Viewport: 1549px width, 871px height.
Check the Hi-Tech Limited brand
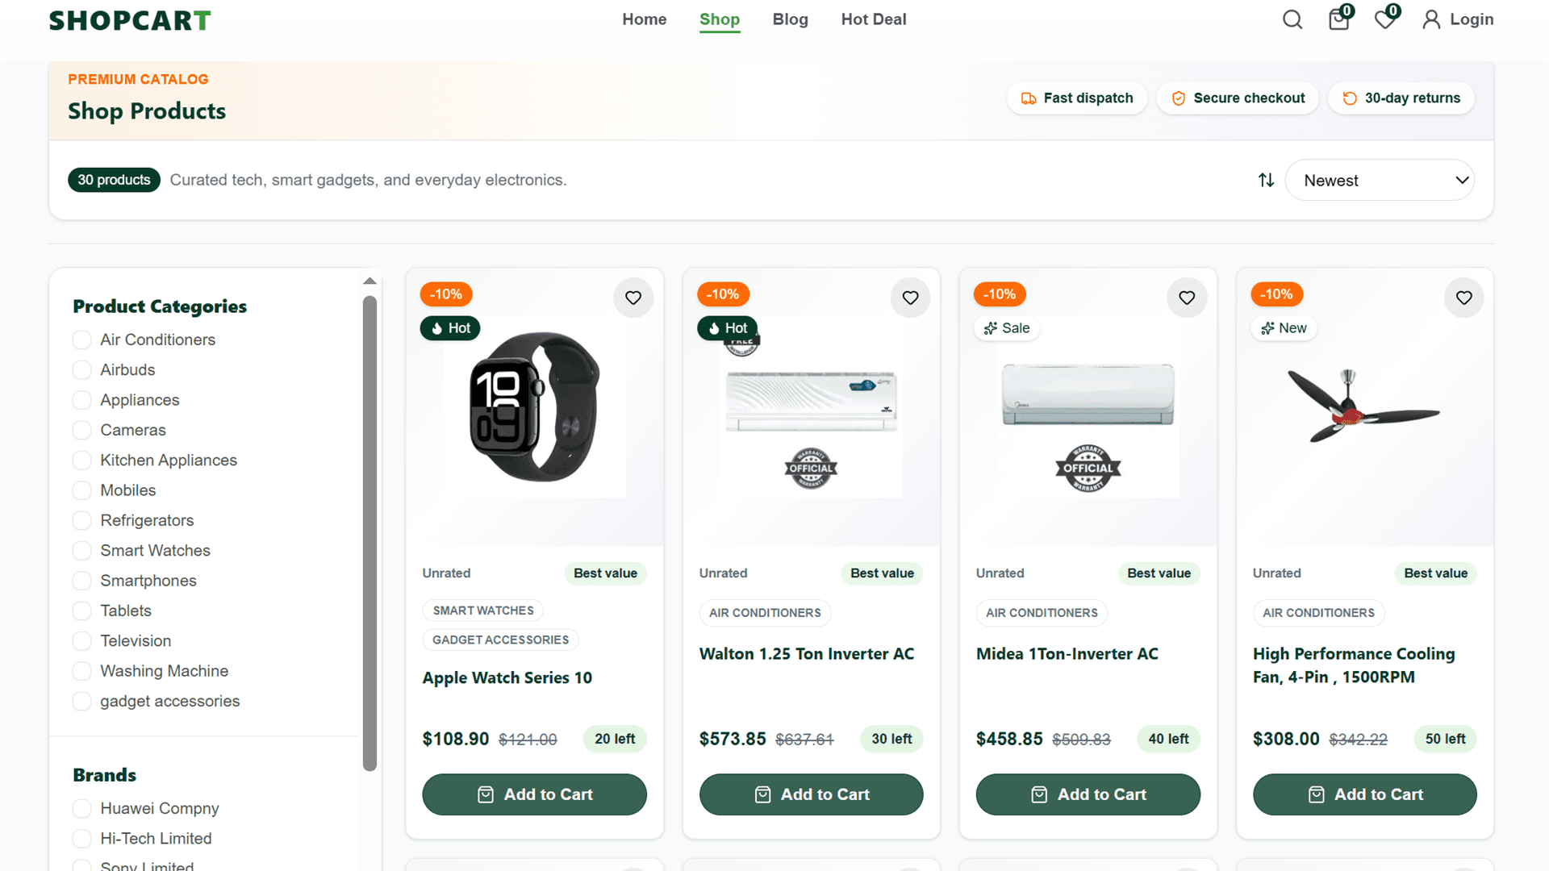click(x=81, y=839)
